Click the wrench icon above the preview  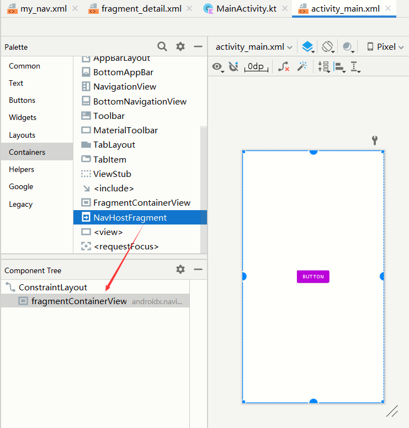[375, 140]
